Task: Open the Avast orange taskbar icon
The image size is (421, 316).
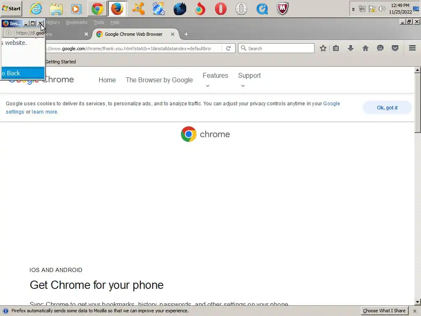Action: [138, 9]
